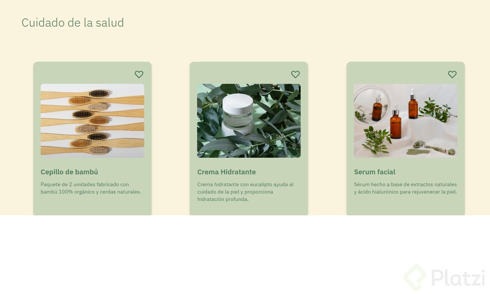
Task: Favorite the Cepillo de bambú product heart
Action: point(139,74)
